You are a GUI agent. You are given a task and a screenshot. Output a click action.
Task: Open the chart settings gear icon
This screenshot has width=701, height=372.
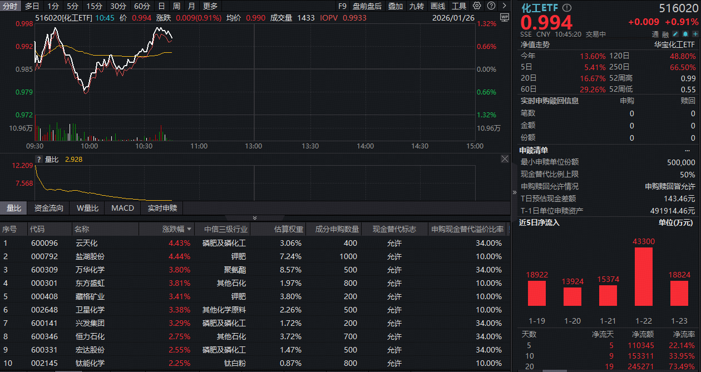pos(477,6)
